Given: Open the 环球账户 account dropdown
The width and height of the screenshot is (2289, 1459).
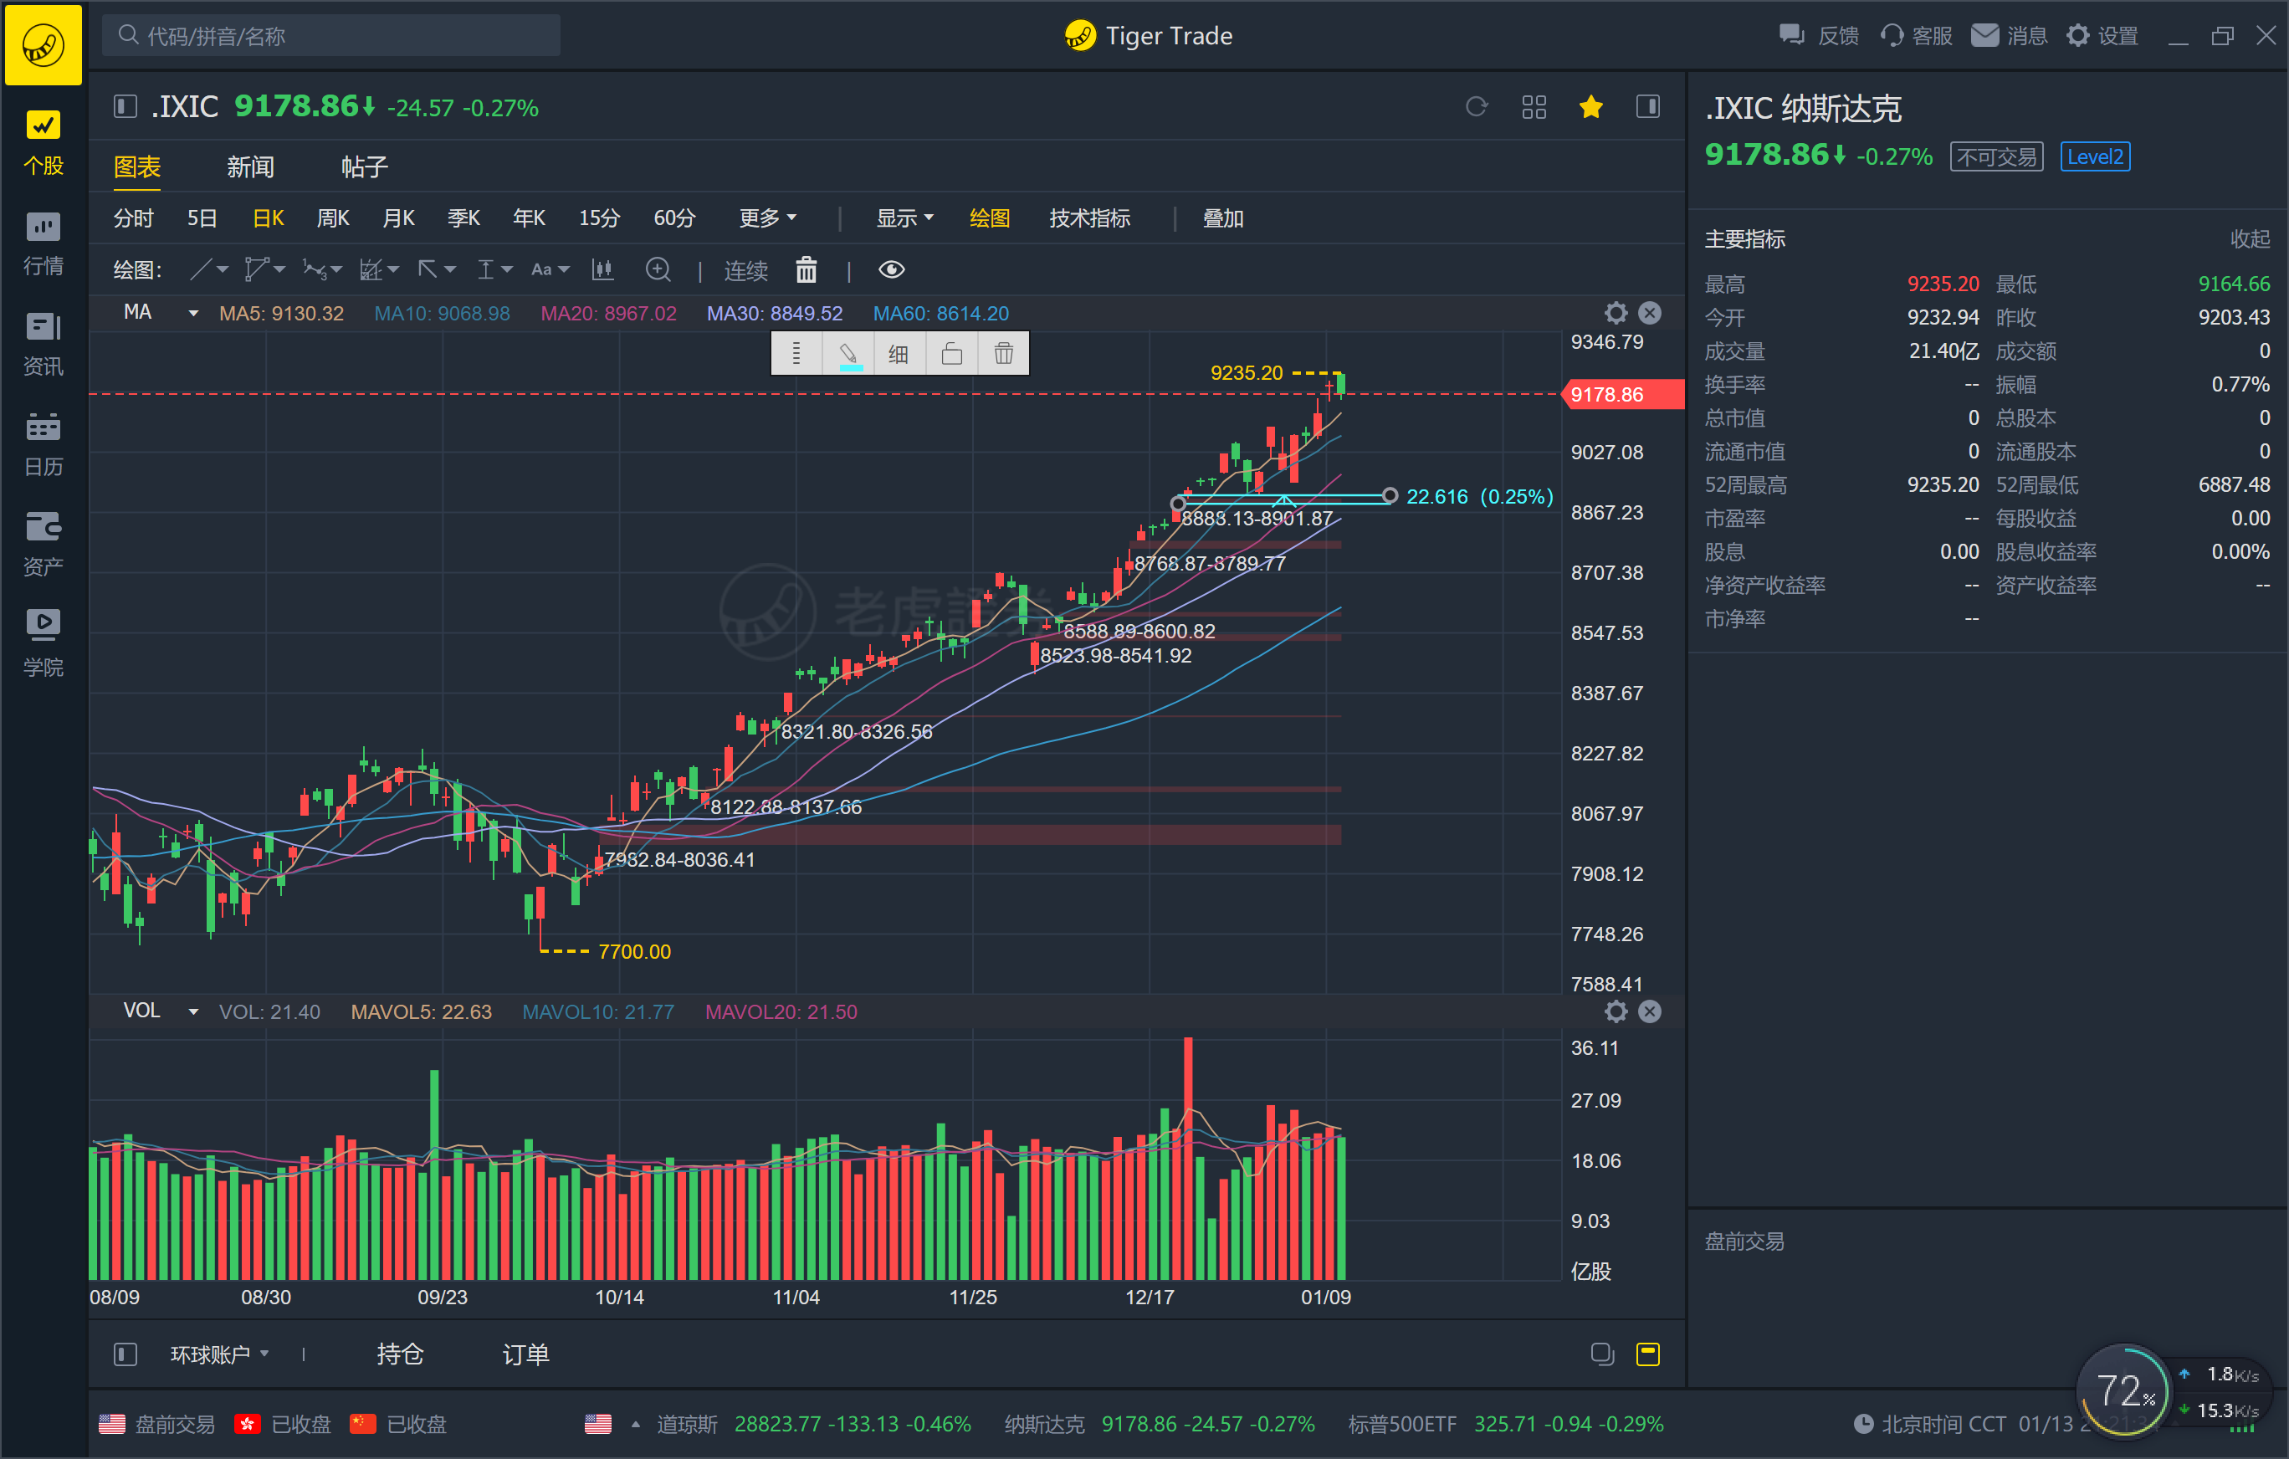Looking at the screenshot, I should click(218, 1354).
